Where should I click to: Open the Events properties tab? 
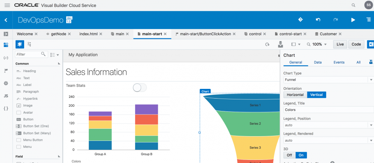tap(339, 62)
